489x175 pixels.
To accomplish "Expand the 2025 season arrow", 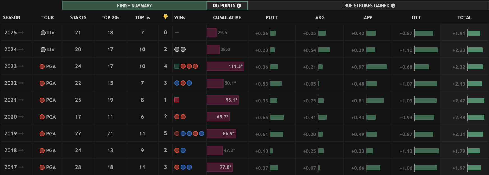I will (21, 33).
